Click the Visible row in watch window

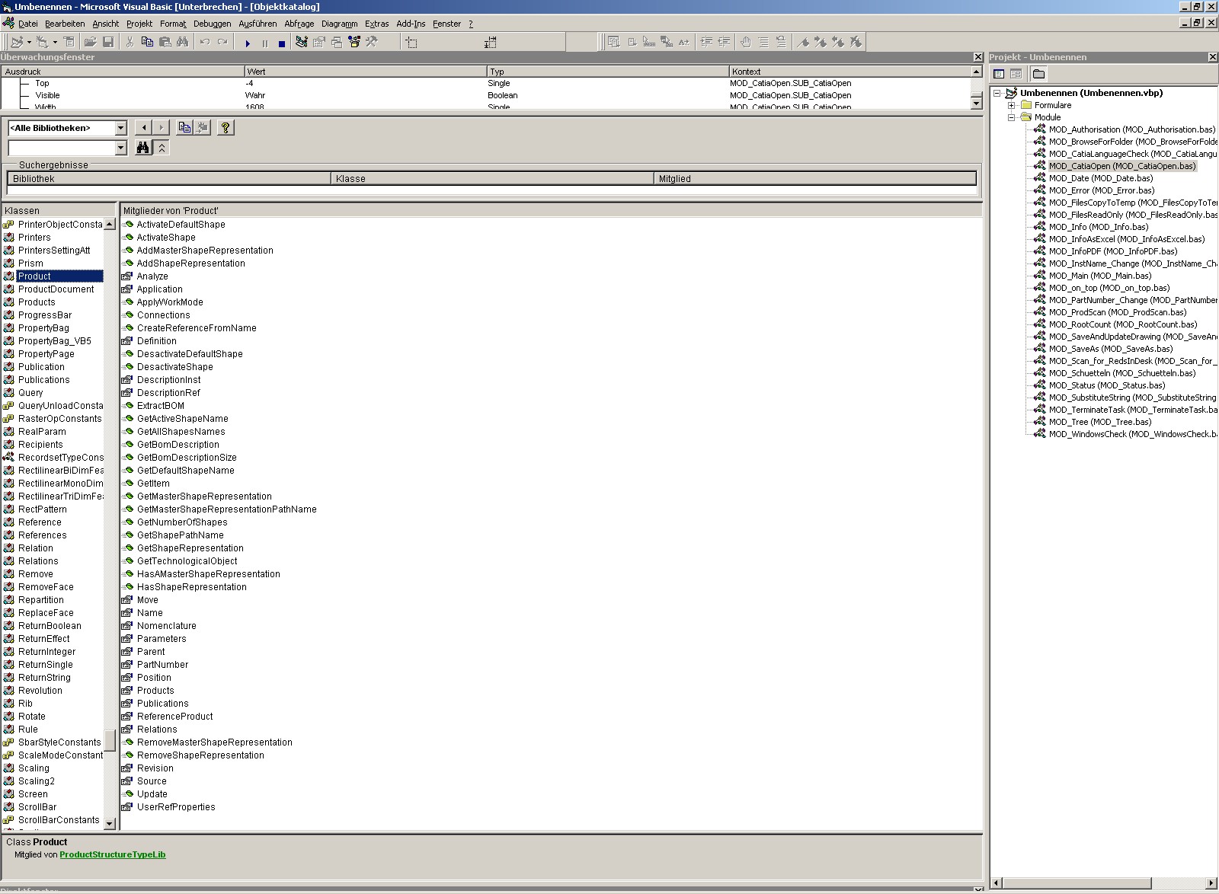pos(485,95)
